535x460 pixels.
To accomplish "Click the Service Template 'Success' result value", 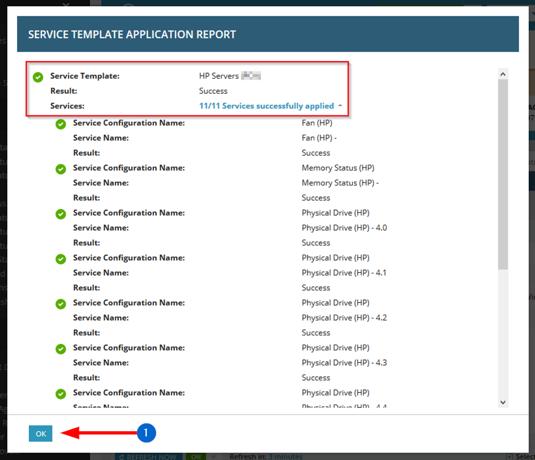I will coord(213,91).
